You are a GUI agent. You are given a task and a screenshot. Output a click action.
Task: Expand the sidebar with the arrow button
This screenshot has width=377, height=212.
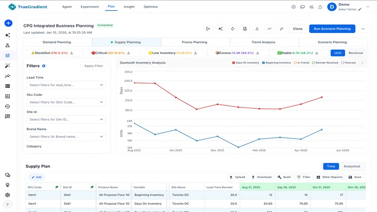[x=8, y=204]
